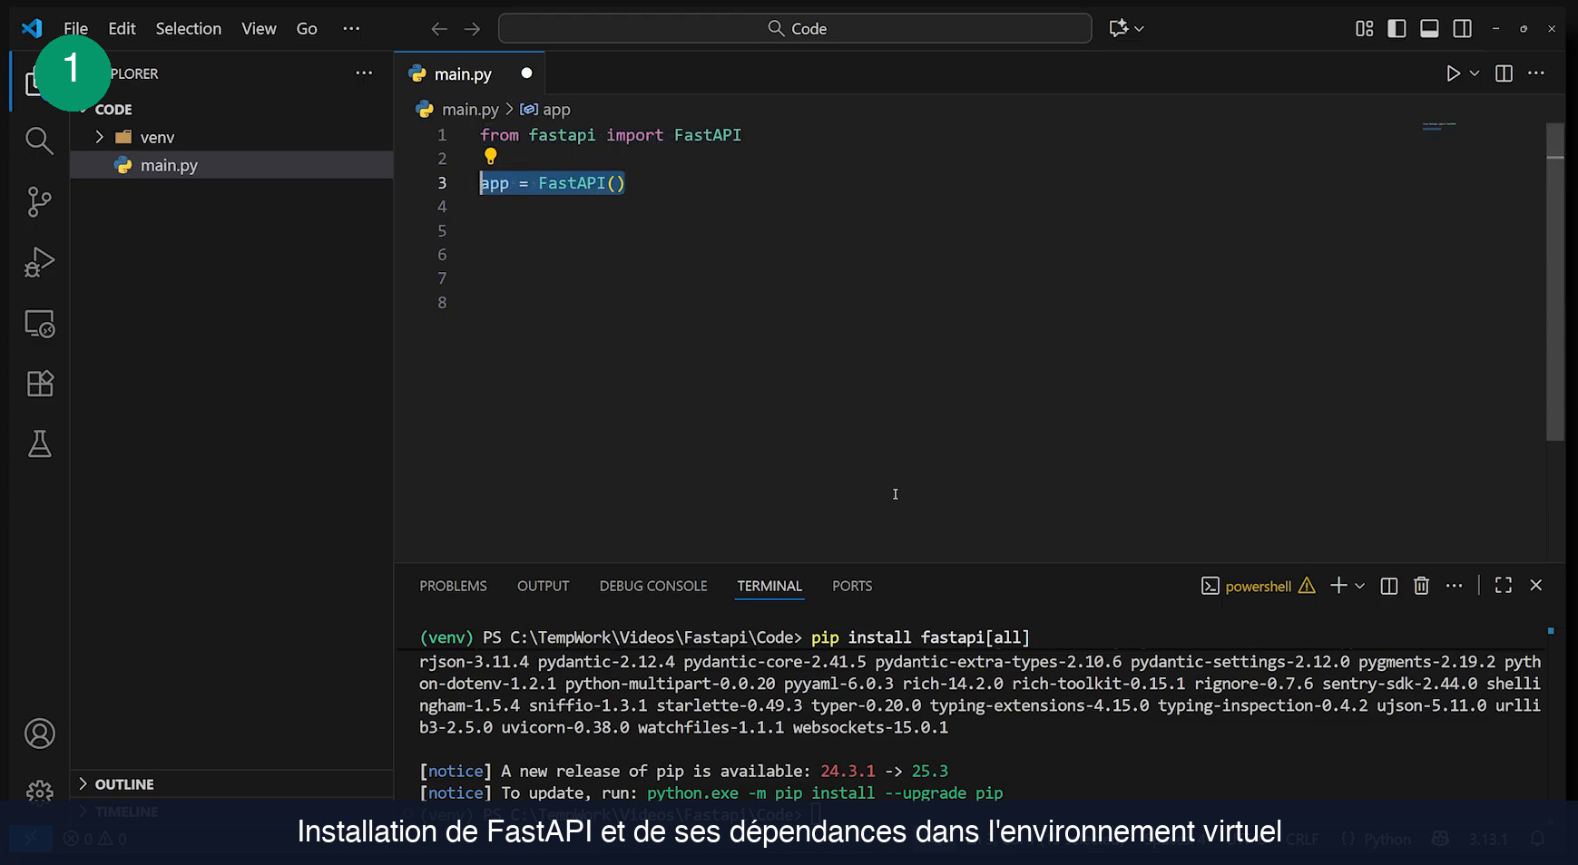This screenshot has width=1578, height=865.
Task: Open the Go menu
Action: [307, 29]
